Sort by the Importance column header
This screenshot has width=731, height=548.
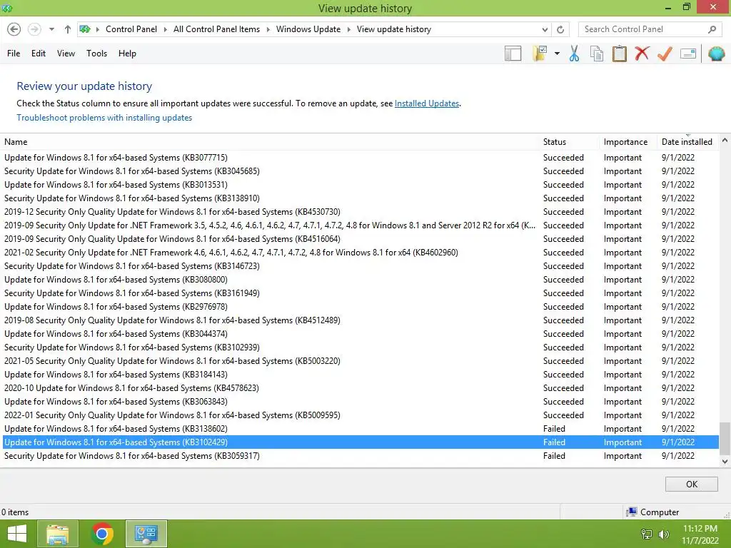pos(625,142)
